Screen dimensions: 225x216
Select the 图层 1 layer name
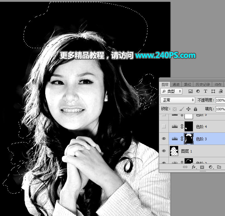coord(186,151)
